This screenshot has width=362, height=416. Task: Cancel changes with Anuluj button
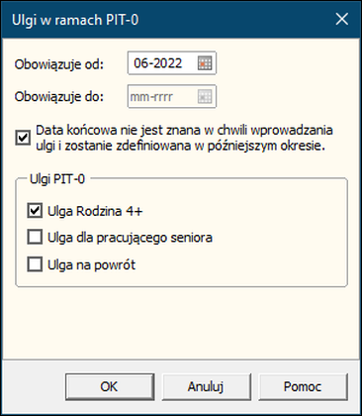206,386
